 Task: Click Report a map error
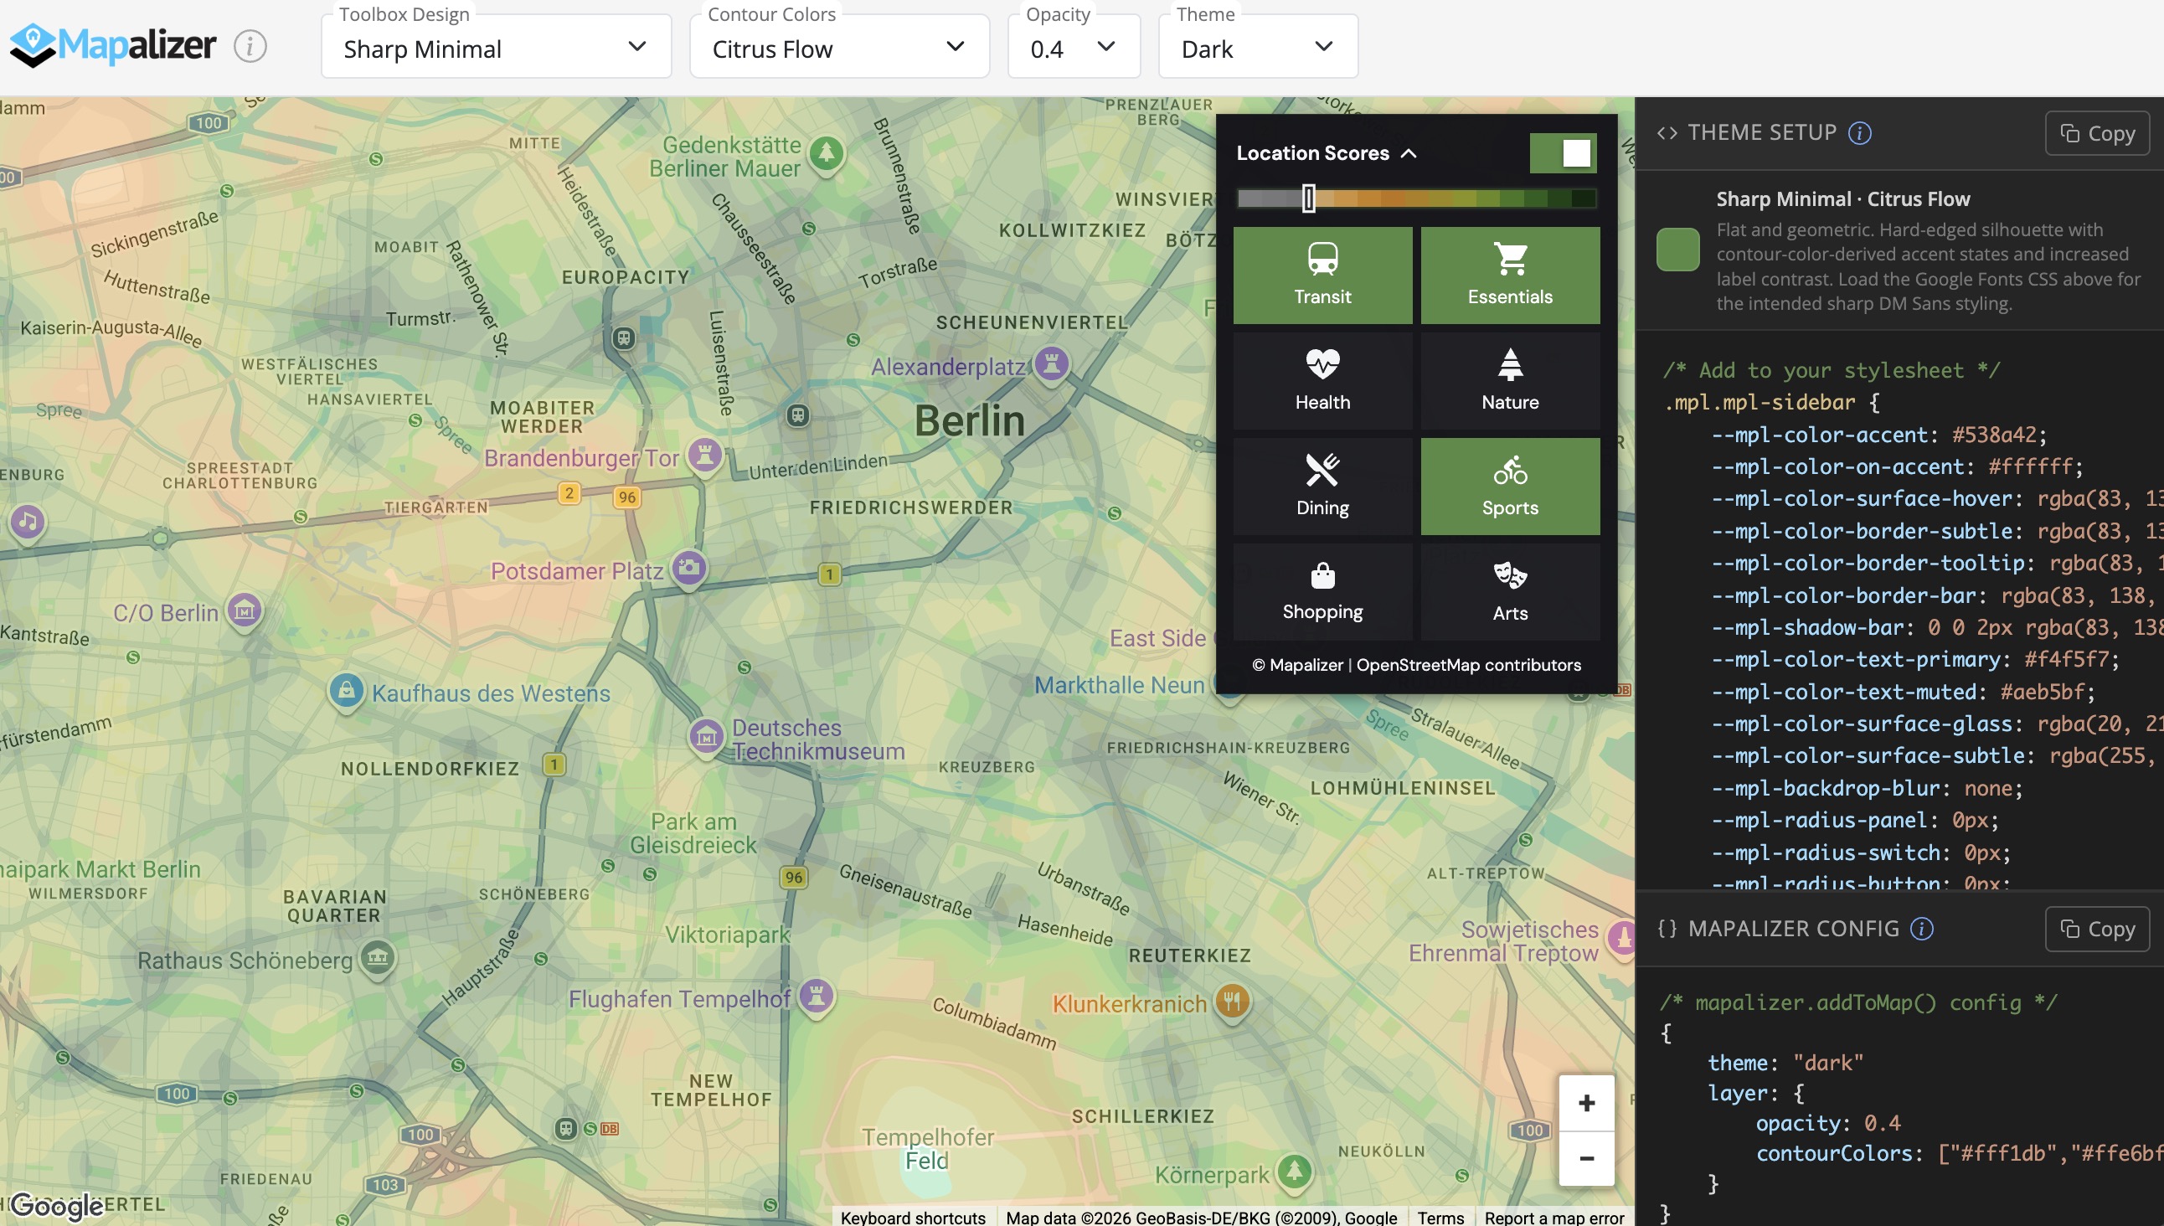(x=1553, y=1217)
